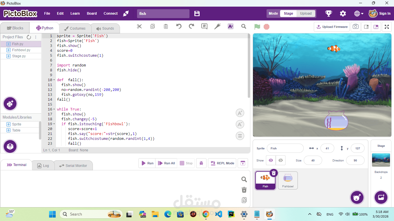Open the Board menu
Screen dimensions: 394x221
coord(92,14)
